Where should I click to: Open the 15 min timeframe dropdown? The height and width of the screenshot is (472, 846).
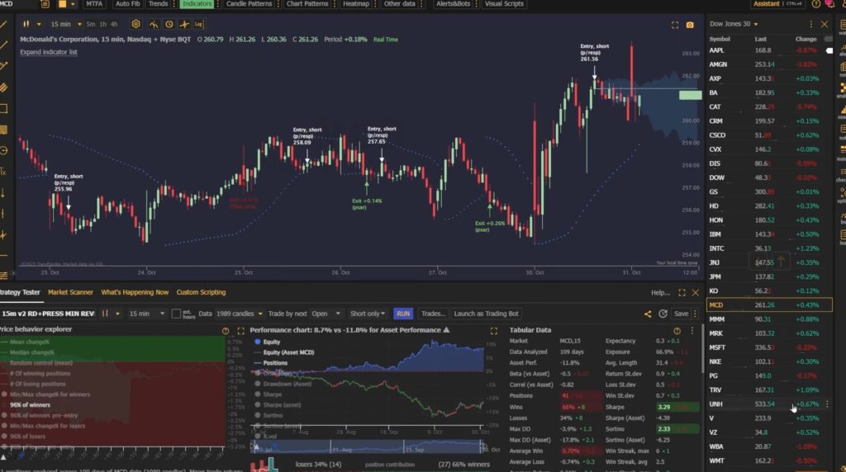tap(66, 24)
